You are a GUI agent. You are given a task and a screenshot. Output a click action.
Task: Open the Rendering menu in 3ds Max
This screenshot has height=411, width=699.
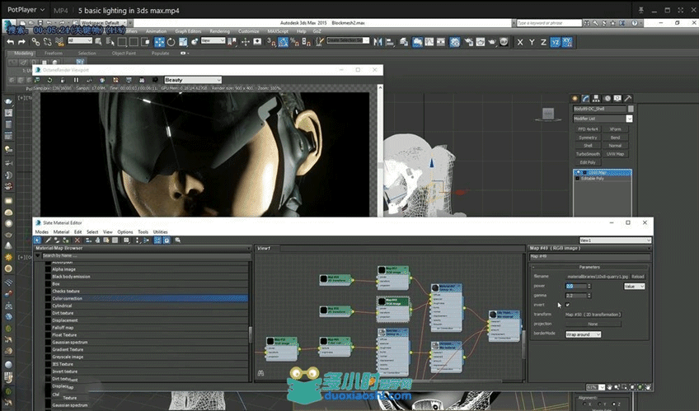point(219,31)
